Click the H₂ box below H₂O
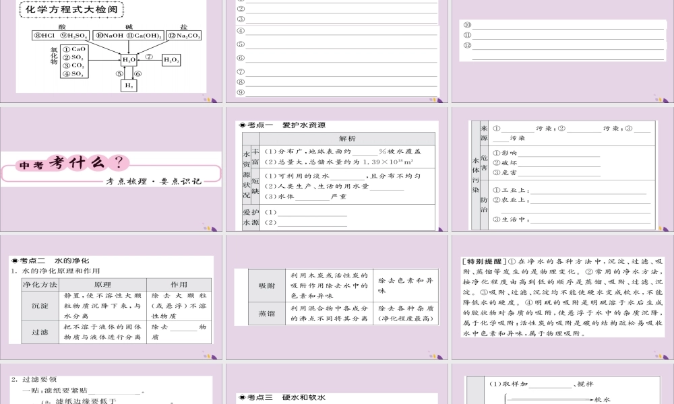 point(129,86)
